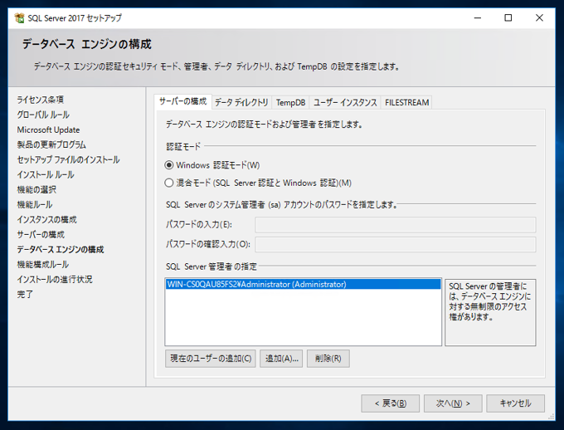Screen dimensions: 564x430
Task: Click サーバーの構成 in the left step list
Action: (41, 234)
